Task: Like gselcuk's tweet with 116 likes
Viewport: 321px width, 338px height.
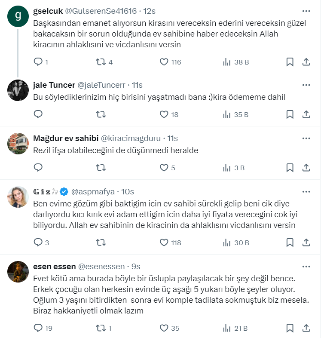Action: coord(164,62)
